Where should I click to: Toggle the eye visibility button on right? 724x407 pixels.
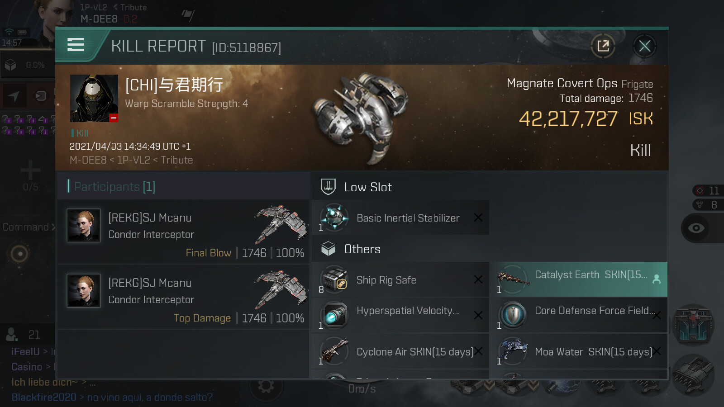coord(696,228)
